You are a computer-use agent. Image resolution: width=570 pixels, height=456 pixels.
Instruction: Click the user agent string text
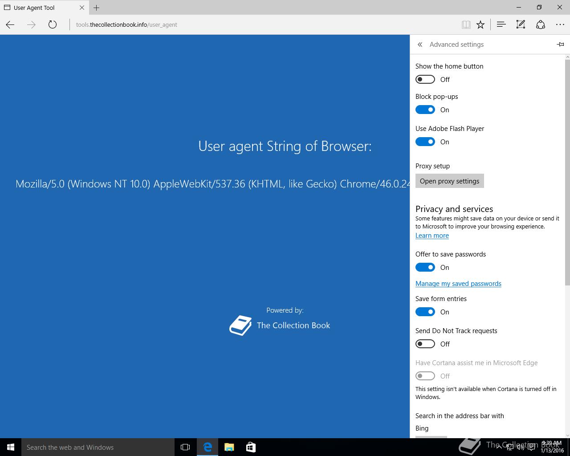tap(212, 184)
